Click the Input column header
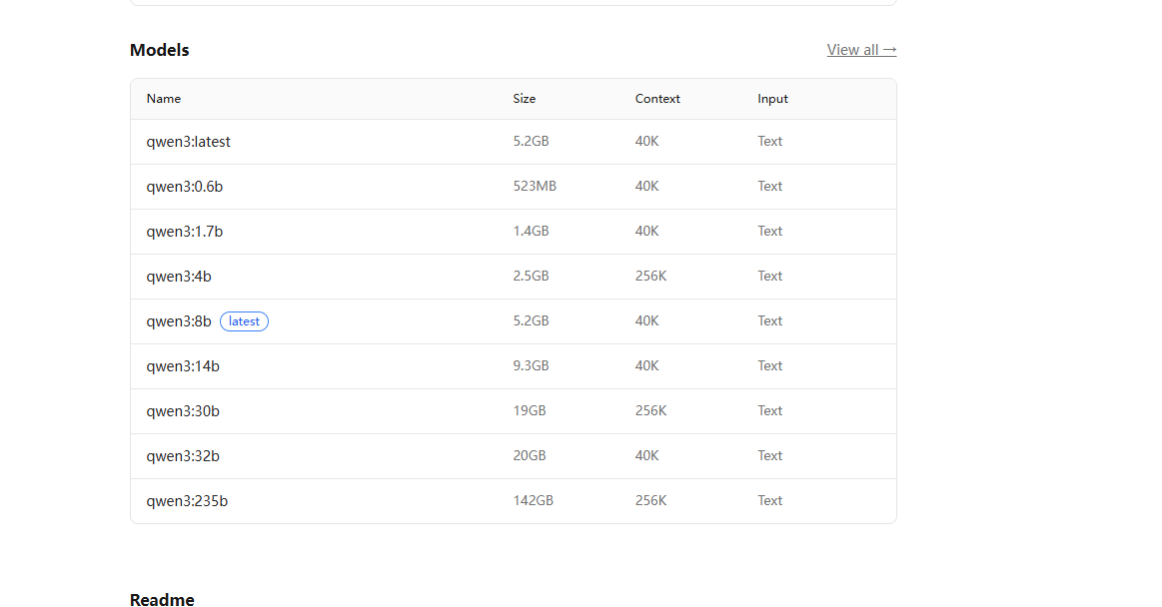 (772, 99)
